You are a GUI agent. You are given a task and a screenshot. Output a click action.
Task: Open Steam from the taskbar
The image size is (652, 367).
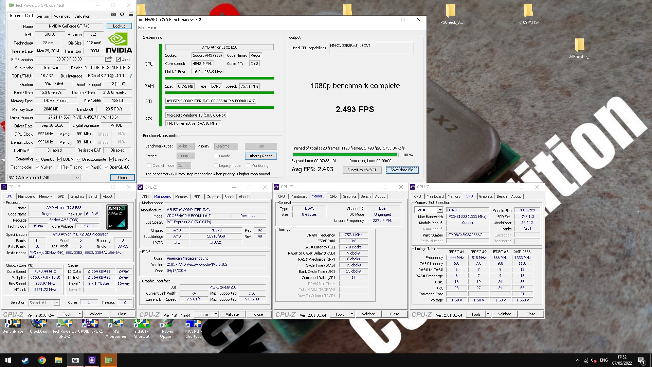pyautogui.click(x=25, y=360)
